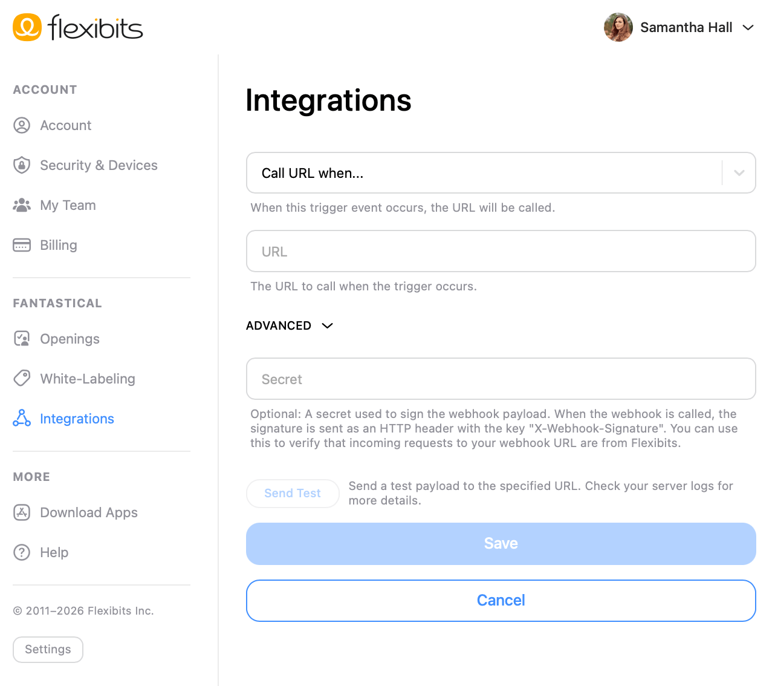The height and width of the screenshot is (686, 775).
Task: Select the Billing credit card icon
Action: (22, 245)
